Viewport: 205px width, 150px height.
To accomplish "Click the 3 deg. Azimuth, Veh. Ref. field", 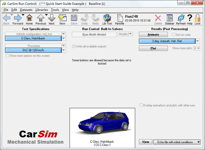I will click(167, 41).
